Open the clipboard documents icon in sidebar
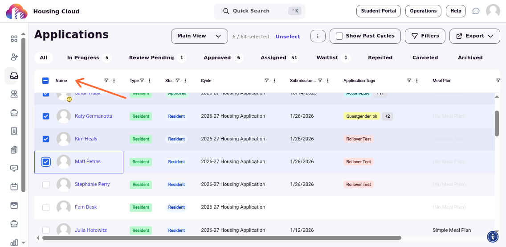This screenshot has height=247, width=506. coord(14,150)
